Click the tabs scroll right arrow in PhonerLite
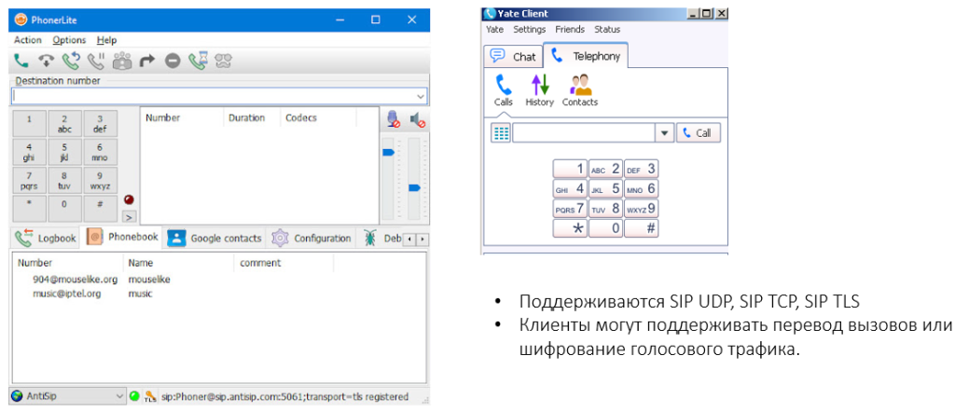Screen dimensions: 955x411 (421, 240)
